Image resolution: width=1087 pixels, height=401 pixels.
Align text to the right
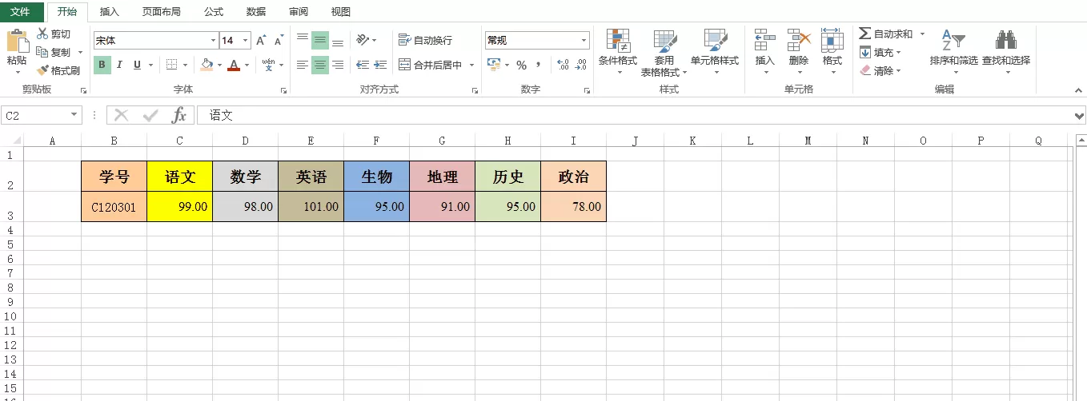(338, 65)
